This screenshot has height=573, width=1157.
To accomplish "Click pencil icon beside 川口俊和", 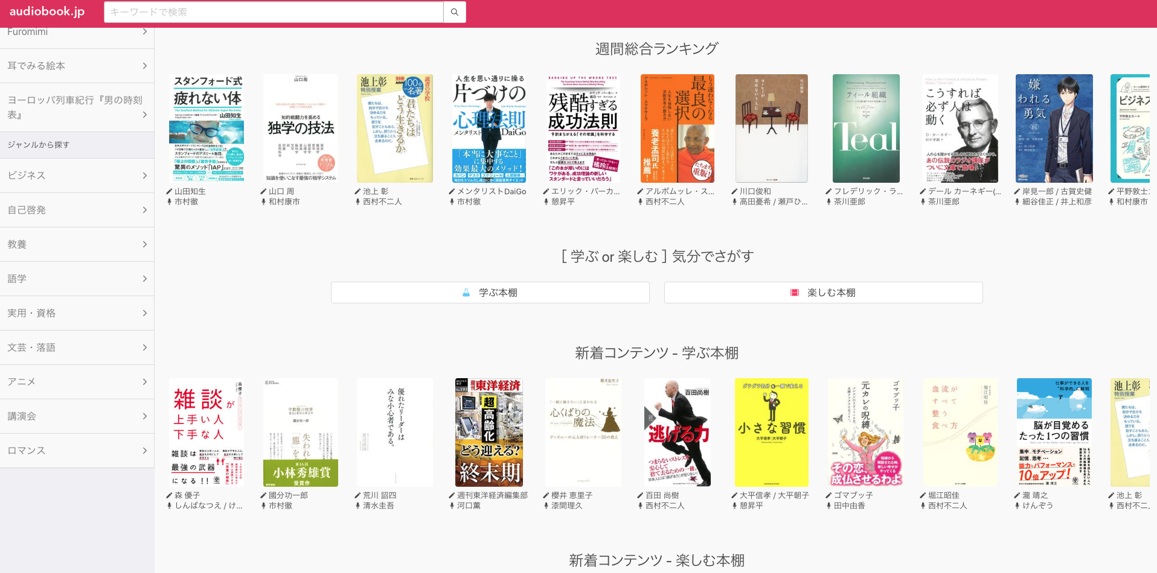I will 734,191.
